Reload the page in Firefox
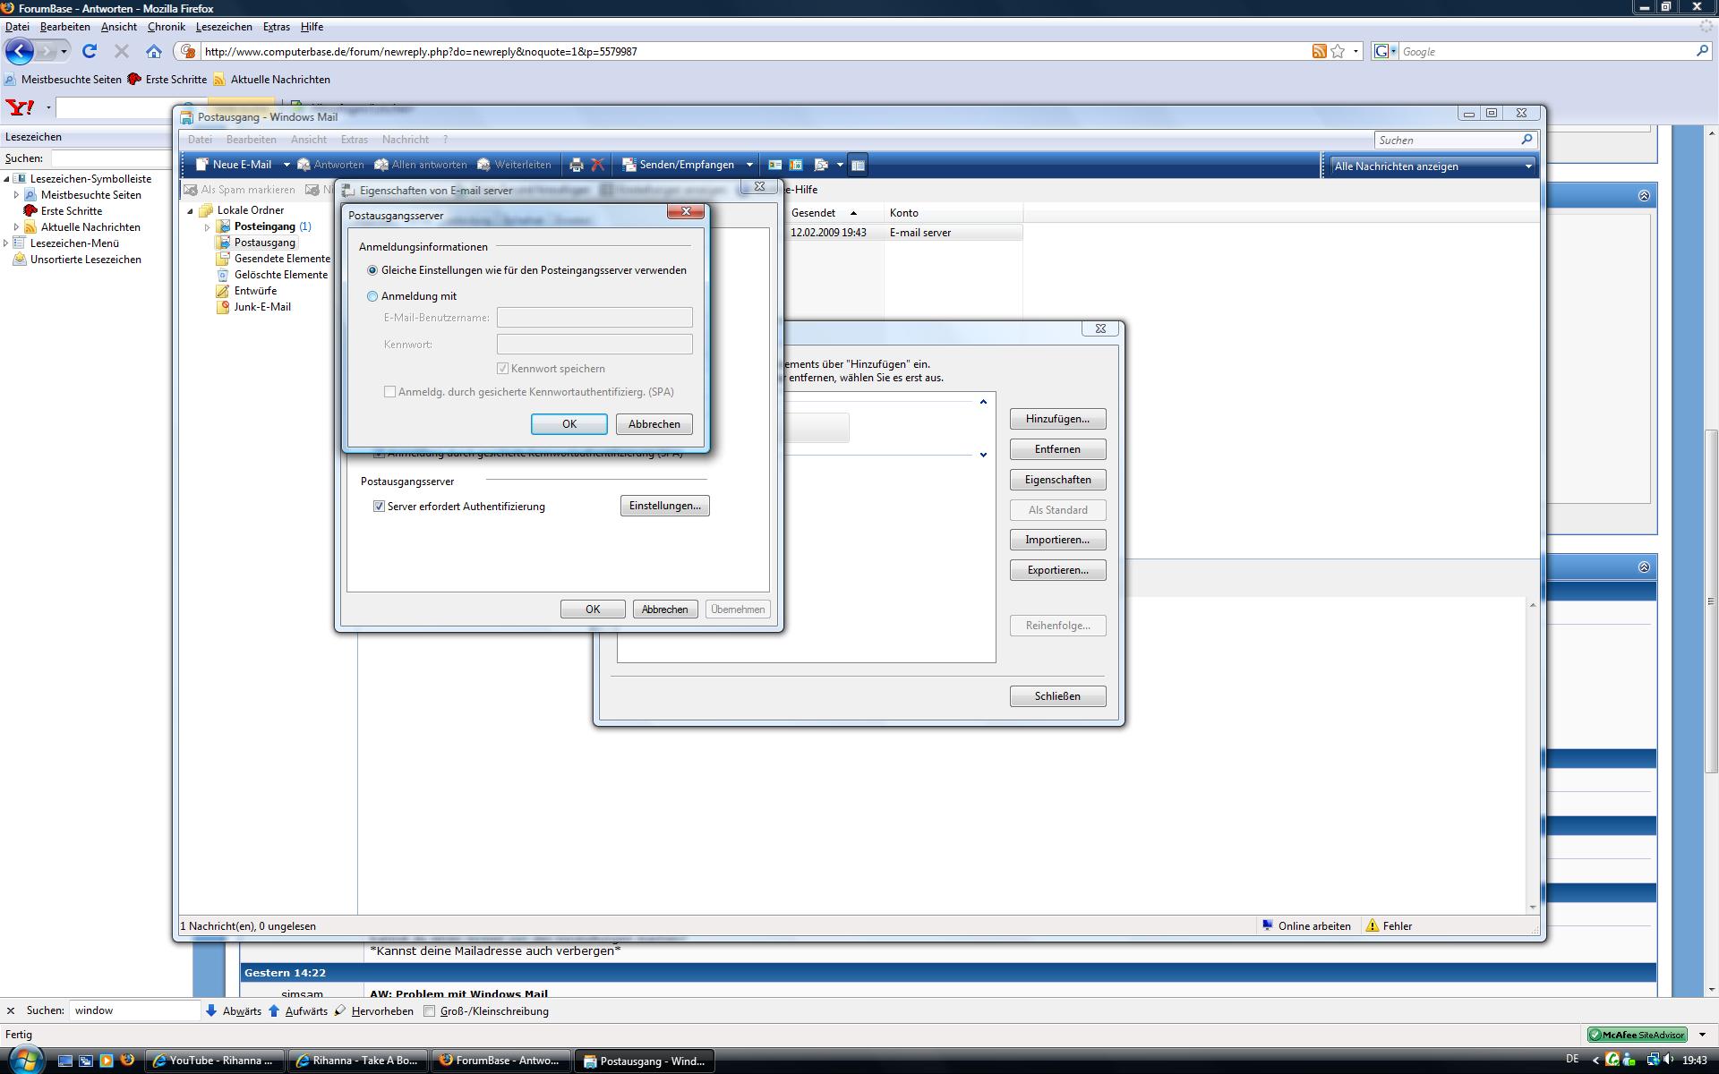This screenshot has width=1719, height=1074. pyautogui.click(x=90, y=51)
